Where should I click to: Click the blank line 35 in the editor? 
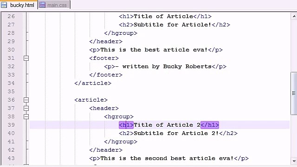[160, 91]
